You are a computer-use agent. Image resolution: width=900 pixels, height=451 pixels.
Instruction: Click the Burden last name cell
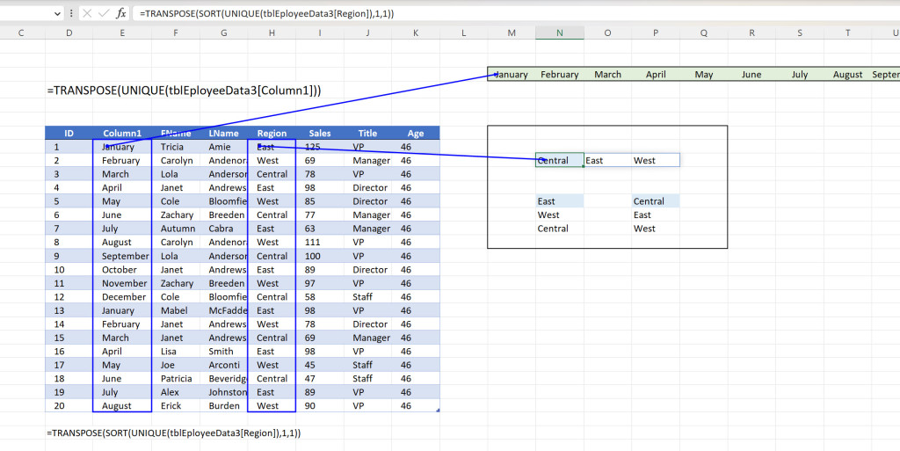224,405
